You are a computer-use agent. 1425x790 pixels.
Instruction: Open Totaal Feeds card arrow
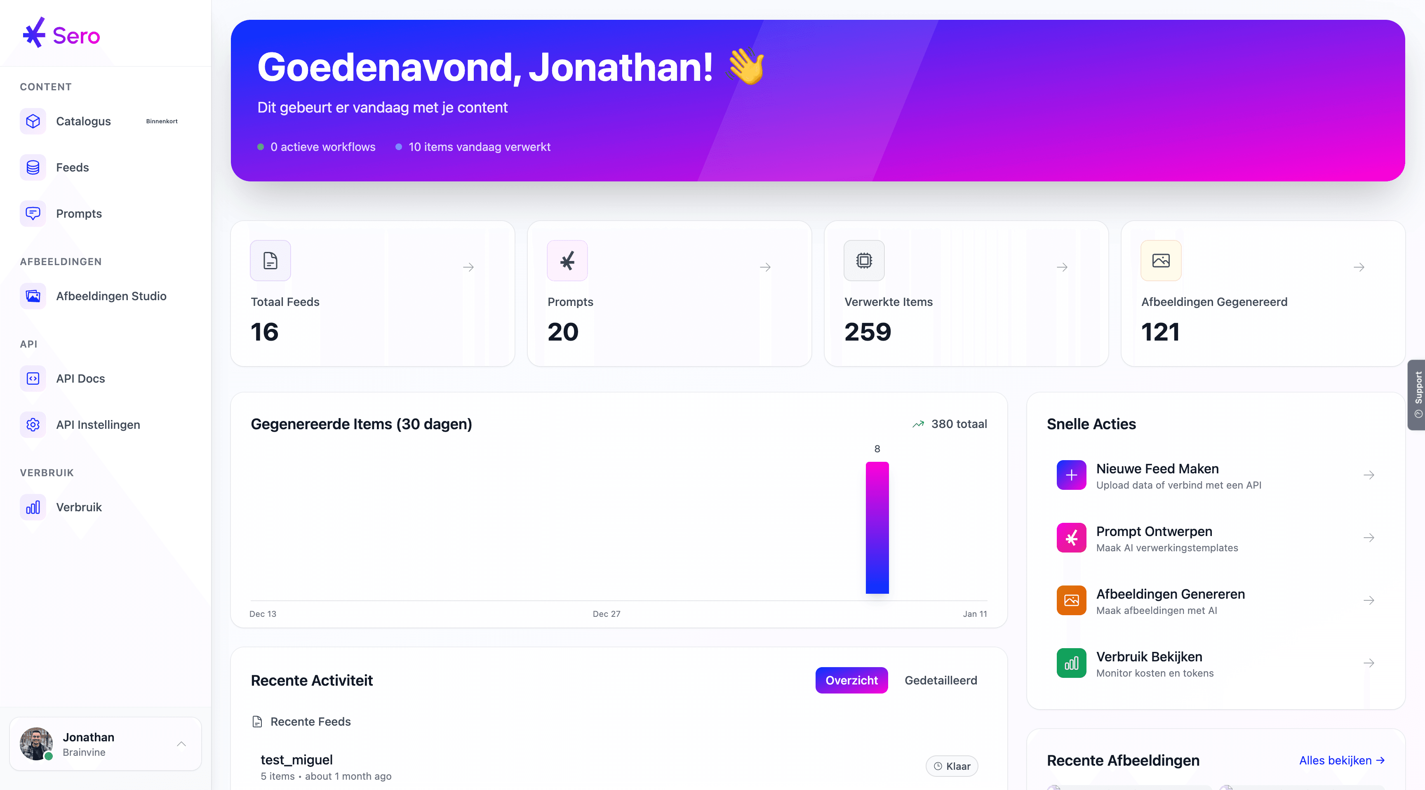[468, 267]
